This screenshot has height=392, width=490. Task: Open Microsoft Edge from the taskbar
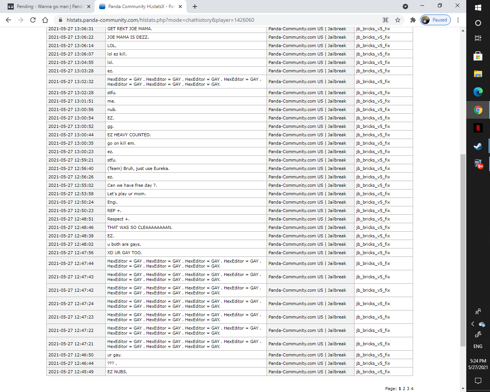click(478, 92)
